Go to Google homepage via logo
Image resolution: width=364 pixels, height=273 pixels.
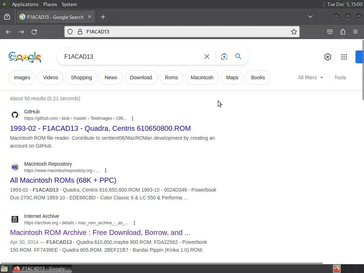point(25,57)
